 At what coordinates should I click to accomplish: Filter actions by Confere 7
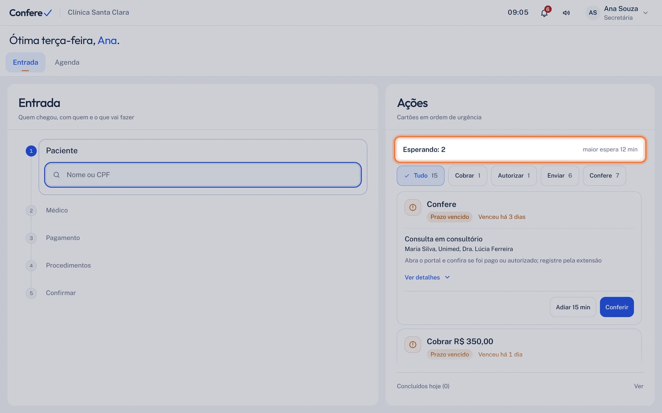604,176
